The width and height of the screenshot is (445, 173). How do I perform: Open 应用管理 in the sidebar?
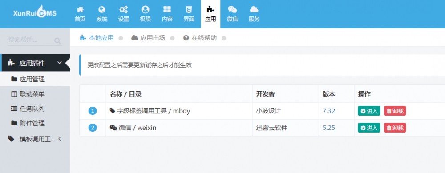[x=35, y=79]
